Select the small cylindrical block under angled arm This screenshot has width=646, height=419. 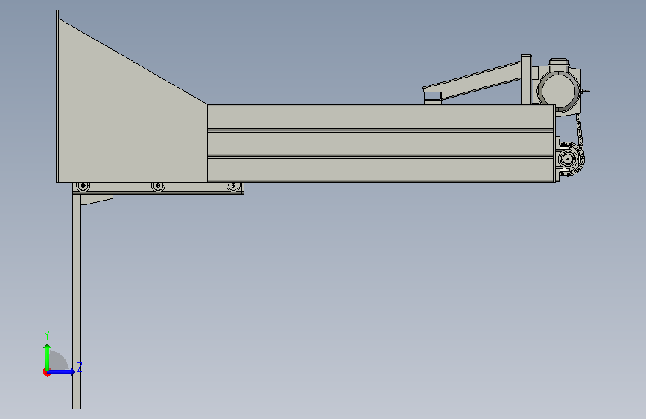click(x=433, y=98)
